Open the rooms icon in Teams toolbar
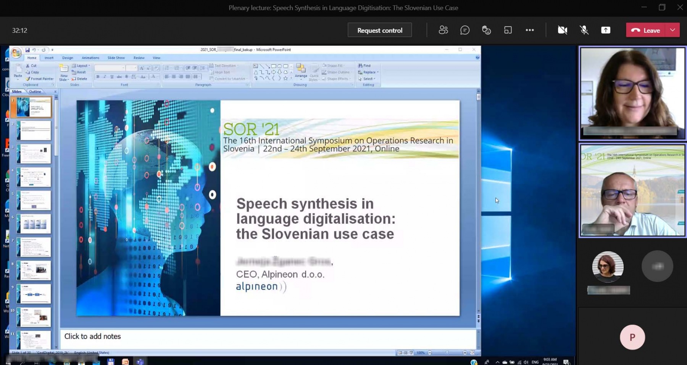The width and height of the screenshot is (687, 365). pos(508,30)
